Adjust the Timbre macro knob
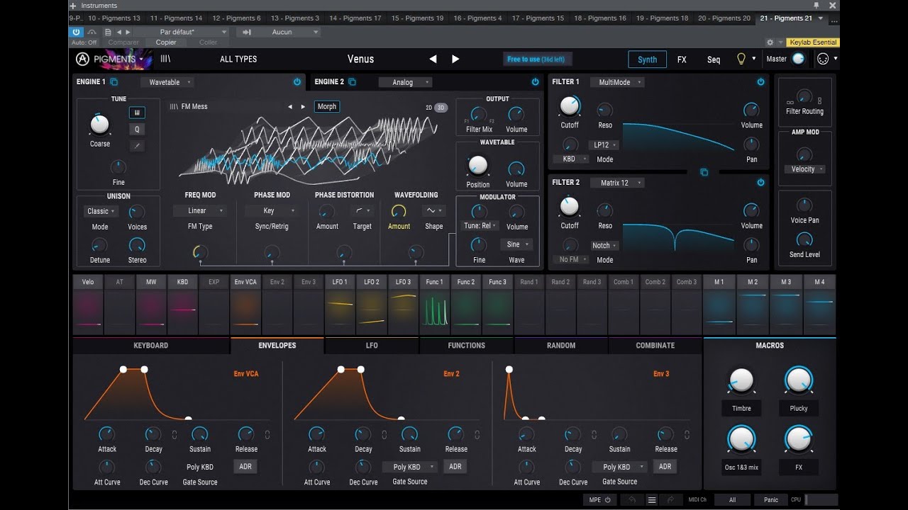Viewport: 908px width, 510px height. [x=741, y=381]
